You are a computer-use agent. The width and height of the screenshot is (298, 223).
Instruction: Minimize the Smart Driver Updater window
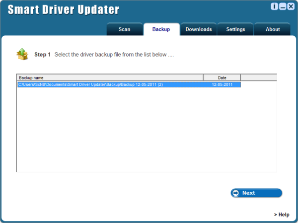(283, 6)
